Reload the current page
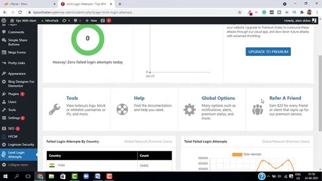This screenshot has width=322, height=181. (x=20, y=12)
